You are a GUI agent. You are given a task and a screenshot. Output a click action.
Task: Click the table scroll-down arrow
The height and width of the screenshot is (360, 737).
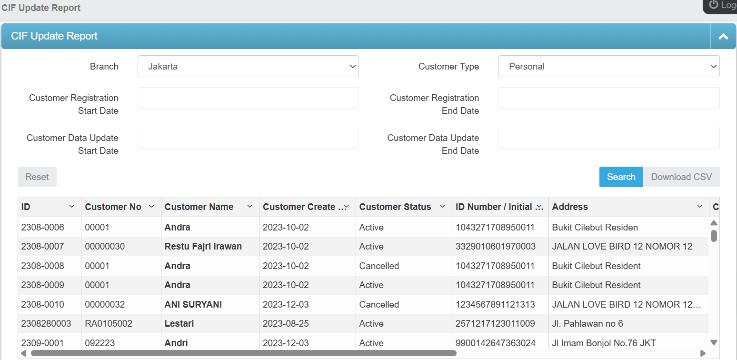pyautogui.click(x=714, y=342)
